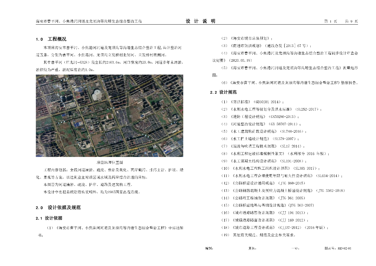The image size is (376, 266).
Task: Click the total pages text '共 9 页'
Action: 351,21
